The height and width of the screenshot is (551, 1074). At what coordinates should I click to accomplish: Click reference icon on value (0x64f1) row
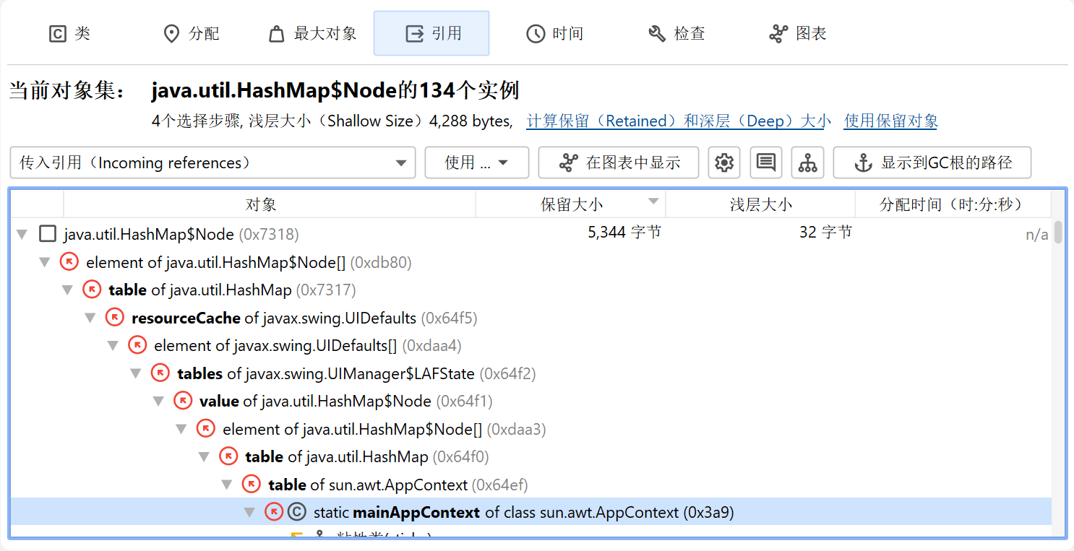click(x=184, y=401)
